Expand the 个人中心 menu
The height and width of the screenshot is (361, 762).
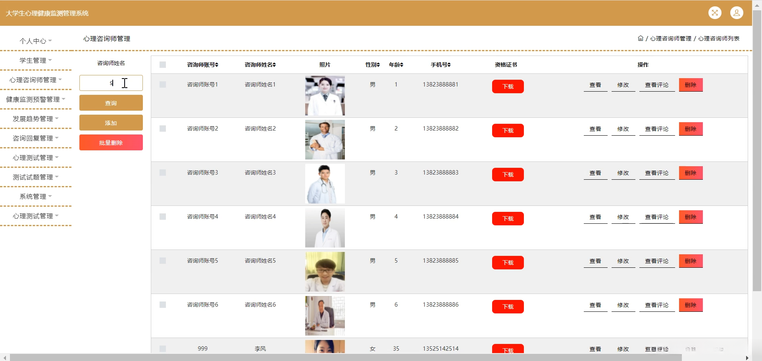click(36, 41)
